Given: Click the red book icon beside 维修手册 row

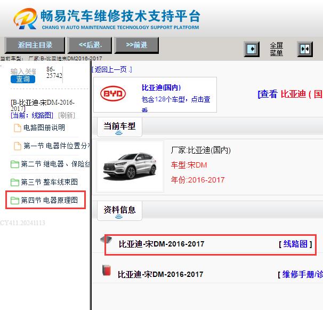Looking at the screenshot, I should 107,270.
